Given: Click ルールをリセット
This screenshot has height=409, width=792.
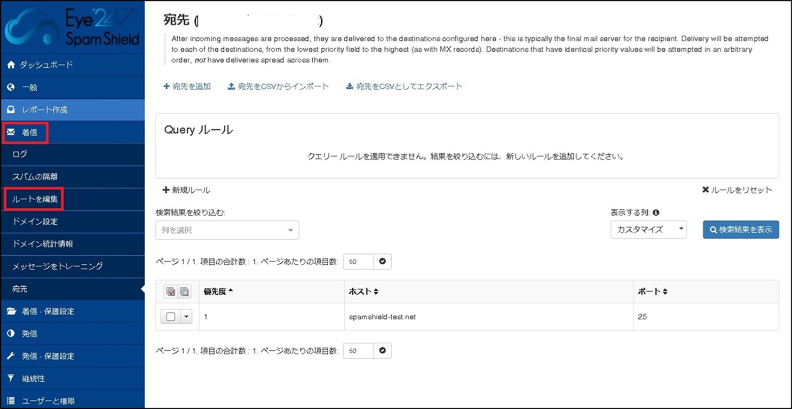Looking at the screenshot, I should click(737, 190).
